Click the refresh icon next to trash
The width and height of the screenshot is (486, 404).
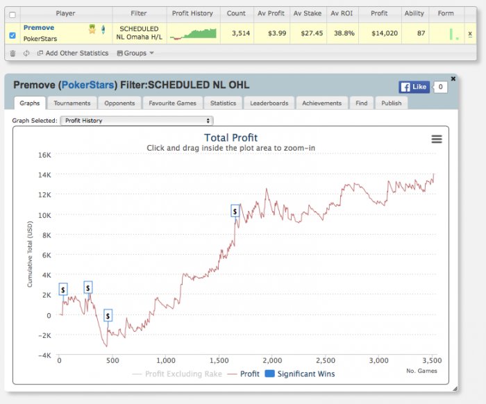pos(26,53)
